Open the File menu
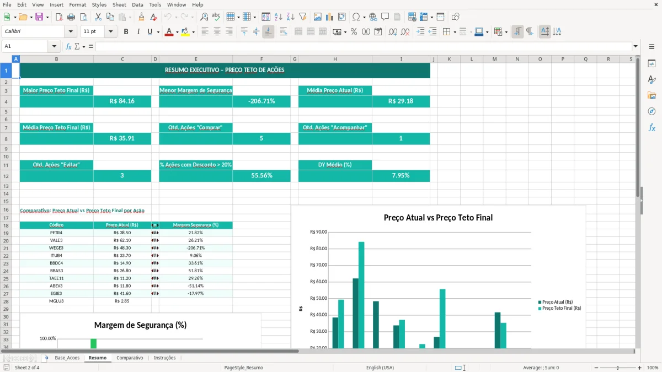The width and height of the screenshot is (662, 372). click(x=7, y=4)
